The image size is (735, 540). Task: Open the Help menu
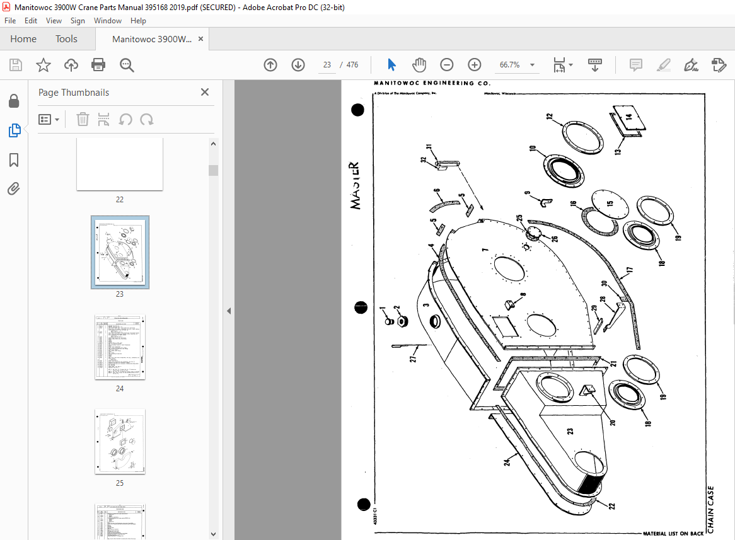[138, 21]
